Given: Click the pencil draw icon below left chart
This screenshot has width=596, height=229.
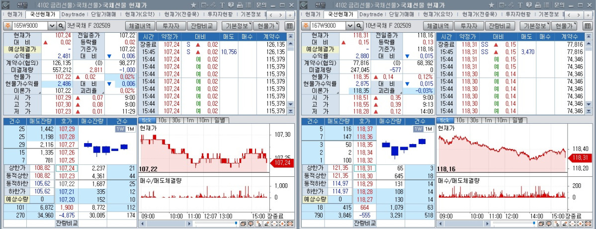Looking at the screenshot, I should pyautogui.click(x=266, y=224).
